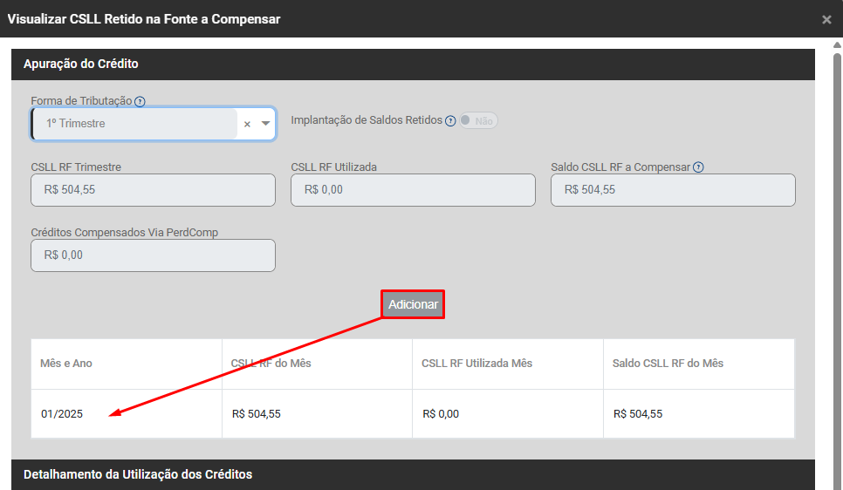843x490 pixels.
Task: Open the Forma de Tributação dropdown arrow
Action: click(x=266, y=124)
